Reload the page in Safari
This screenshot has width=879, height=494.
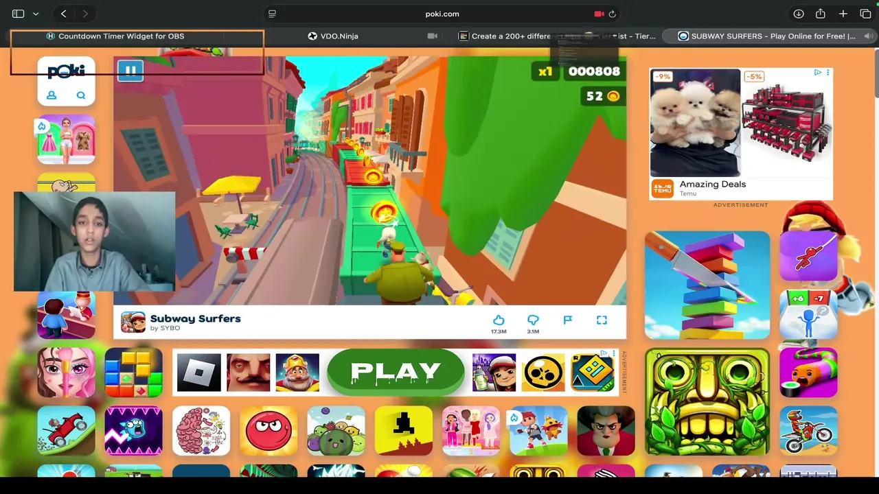coord(612,14)
